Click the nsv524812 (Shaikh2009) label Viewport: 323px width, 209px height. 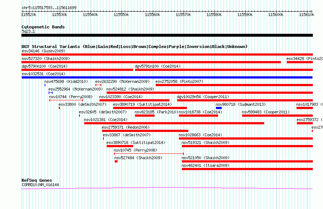[x=130, y=89]
